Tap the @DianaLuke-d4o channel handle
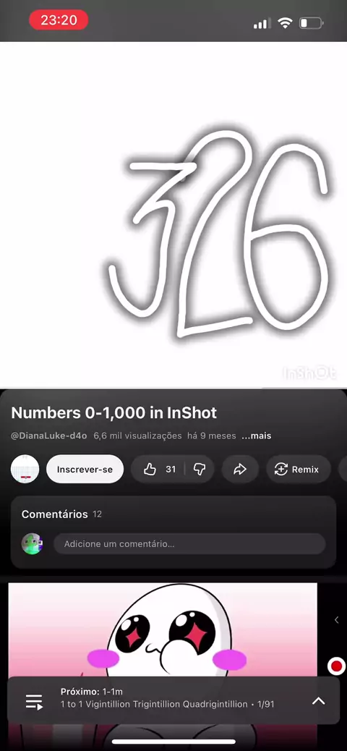 [49, 436]
